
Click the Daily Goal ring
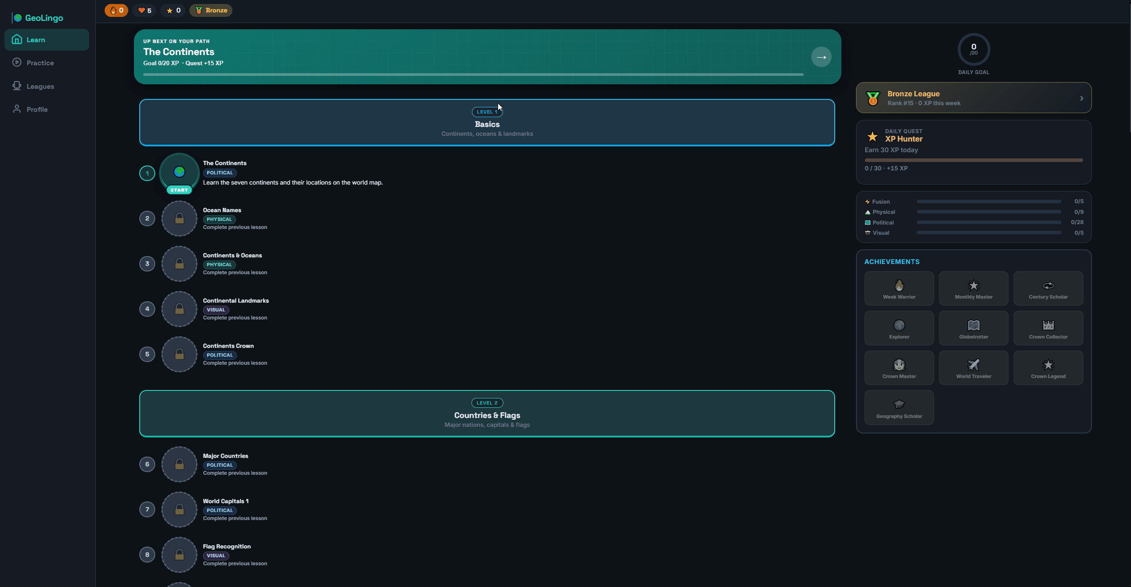[x=974, y=49]
